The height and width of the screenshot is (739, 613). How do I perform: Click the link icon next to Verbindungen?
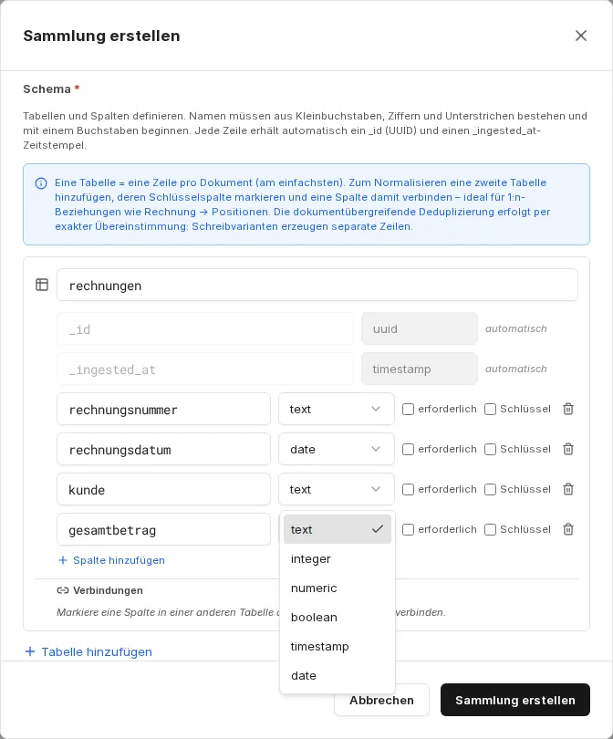(x=63, y=590)
